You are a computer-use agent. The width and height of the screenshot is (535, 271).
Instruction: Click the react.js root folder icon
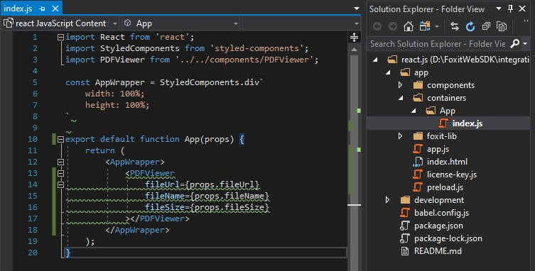392,60
